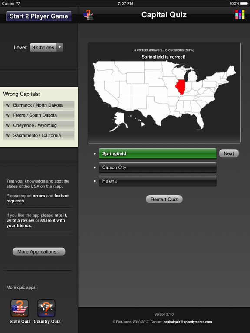This screenshot has height=333, width=250.
Task: Open Wikipedia icon for Sacramento / California
Action: click(8, 135)
